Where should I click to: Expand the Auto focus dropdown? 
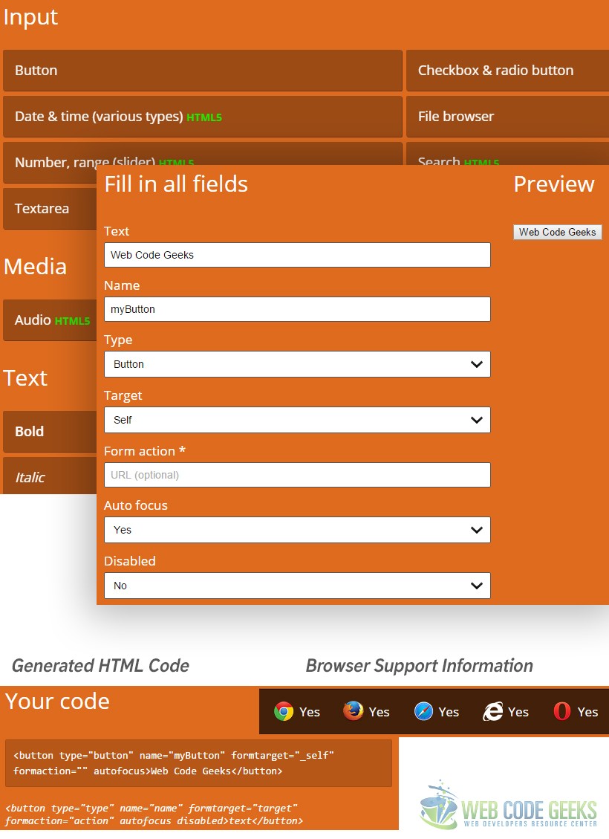[x=297, y=530]
